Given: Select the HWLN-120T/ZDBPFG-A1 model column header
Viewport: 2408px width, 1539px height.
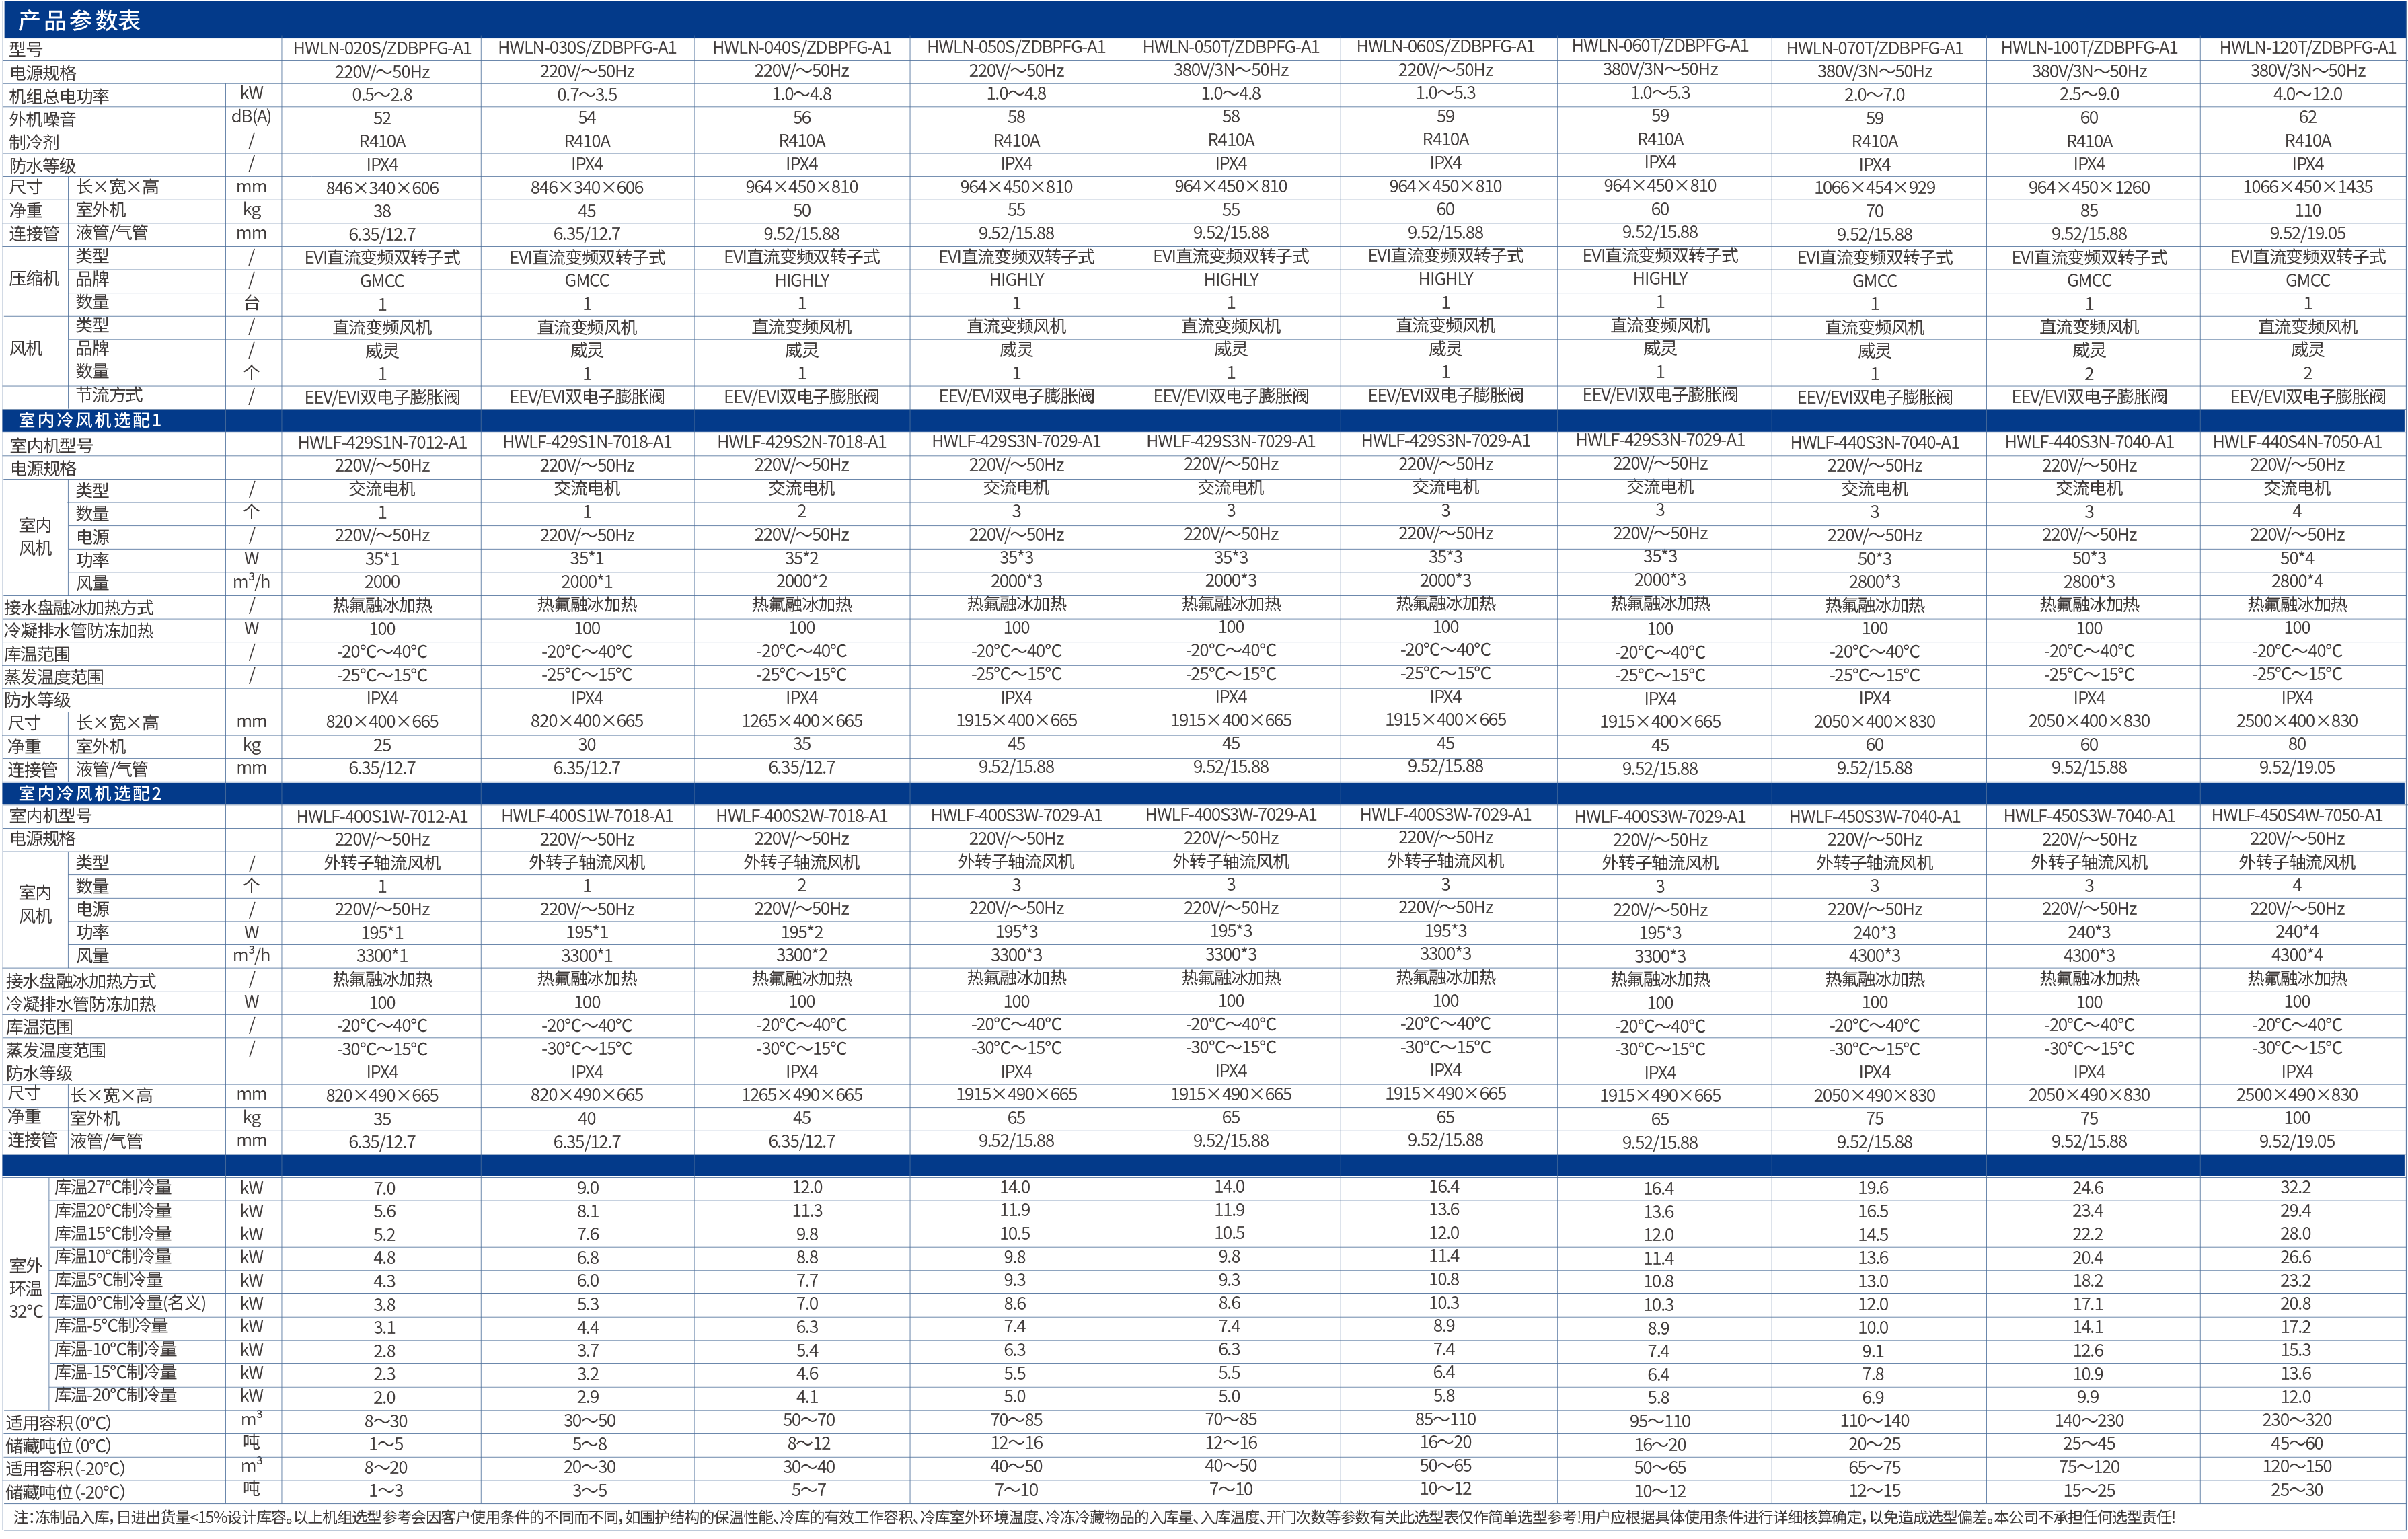Looking at the screenshot, I should [x=2307, y=48].
